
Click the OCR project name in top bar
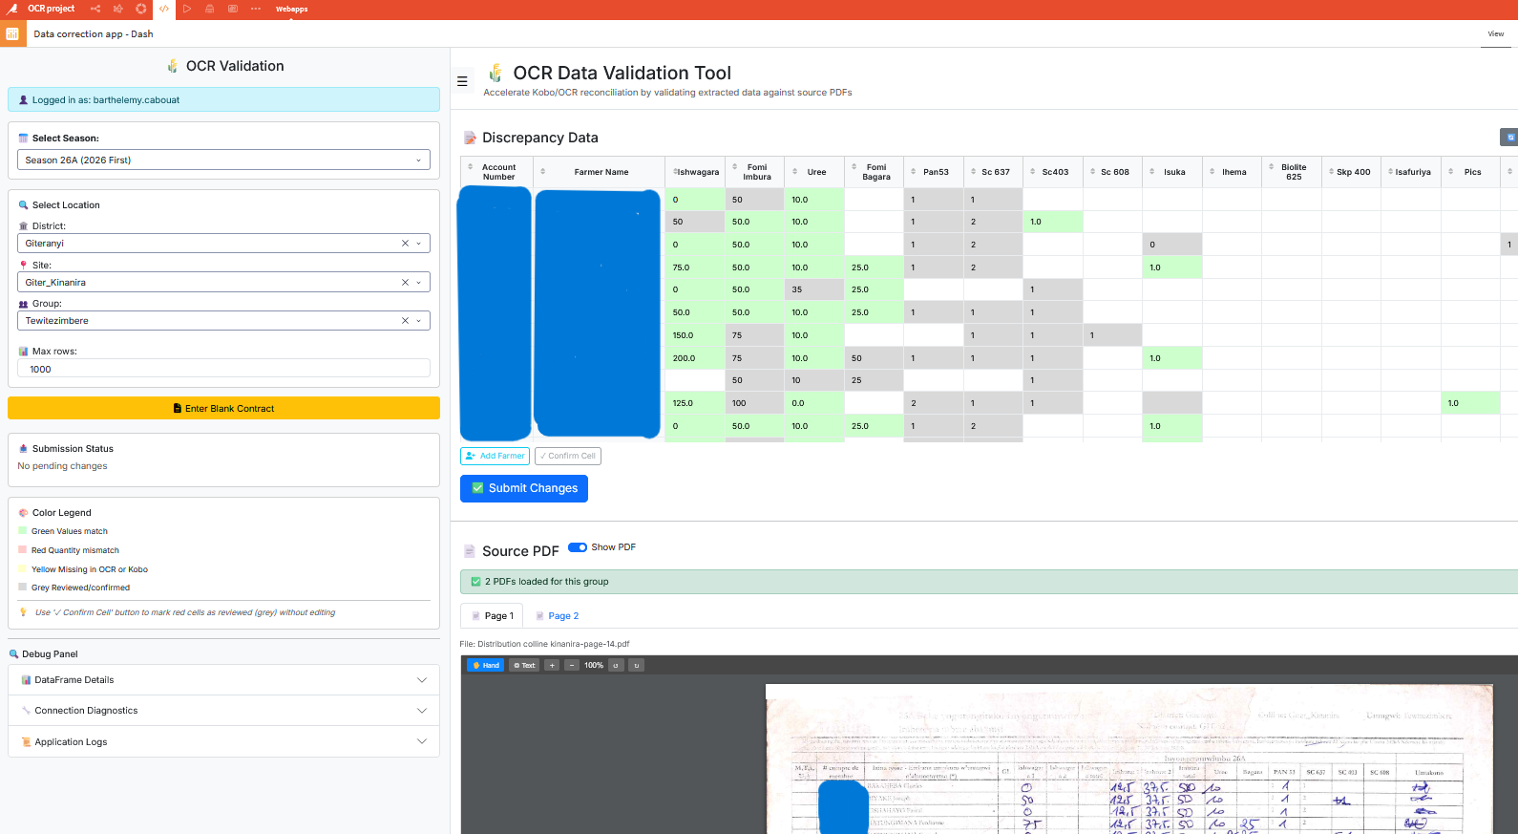(x=51, y=9)
